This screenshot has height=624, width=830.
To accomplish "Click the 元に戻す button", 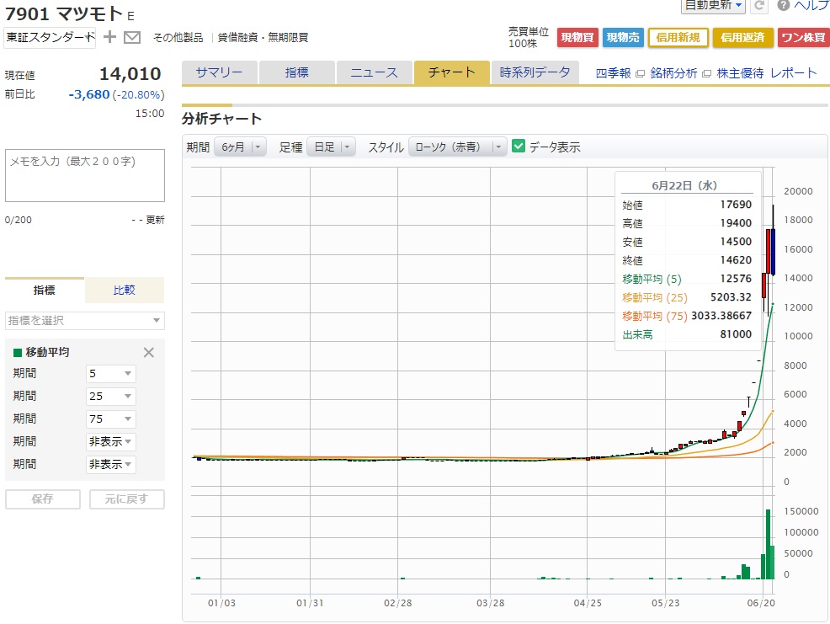I will [127, 499].
